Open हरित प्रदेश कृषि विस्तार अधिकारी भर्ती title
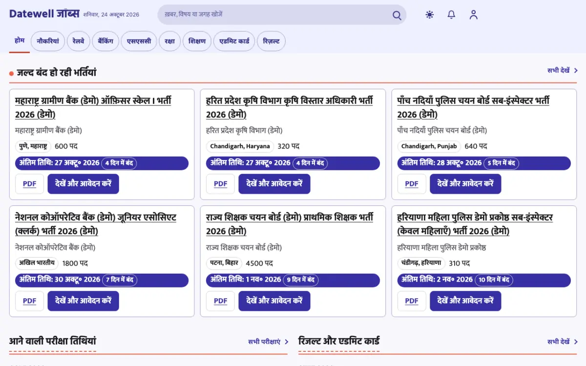This screenshot has height=366, width=586. click(x=289, y=107)
